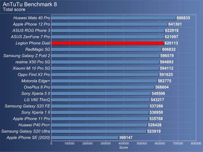Click the score value 594112
203x152 pixels.
166,68
